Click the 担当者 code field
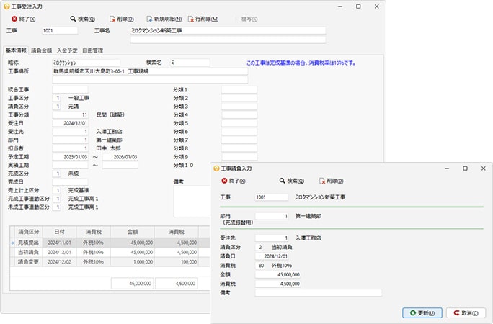 pos(70,148)
